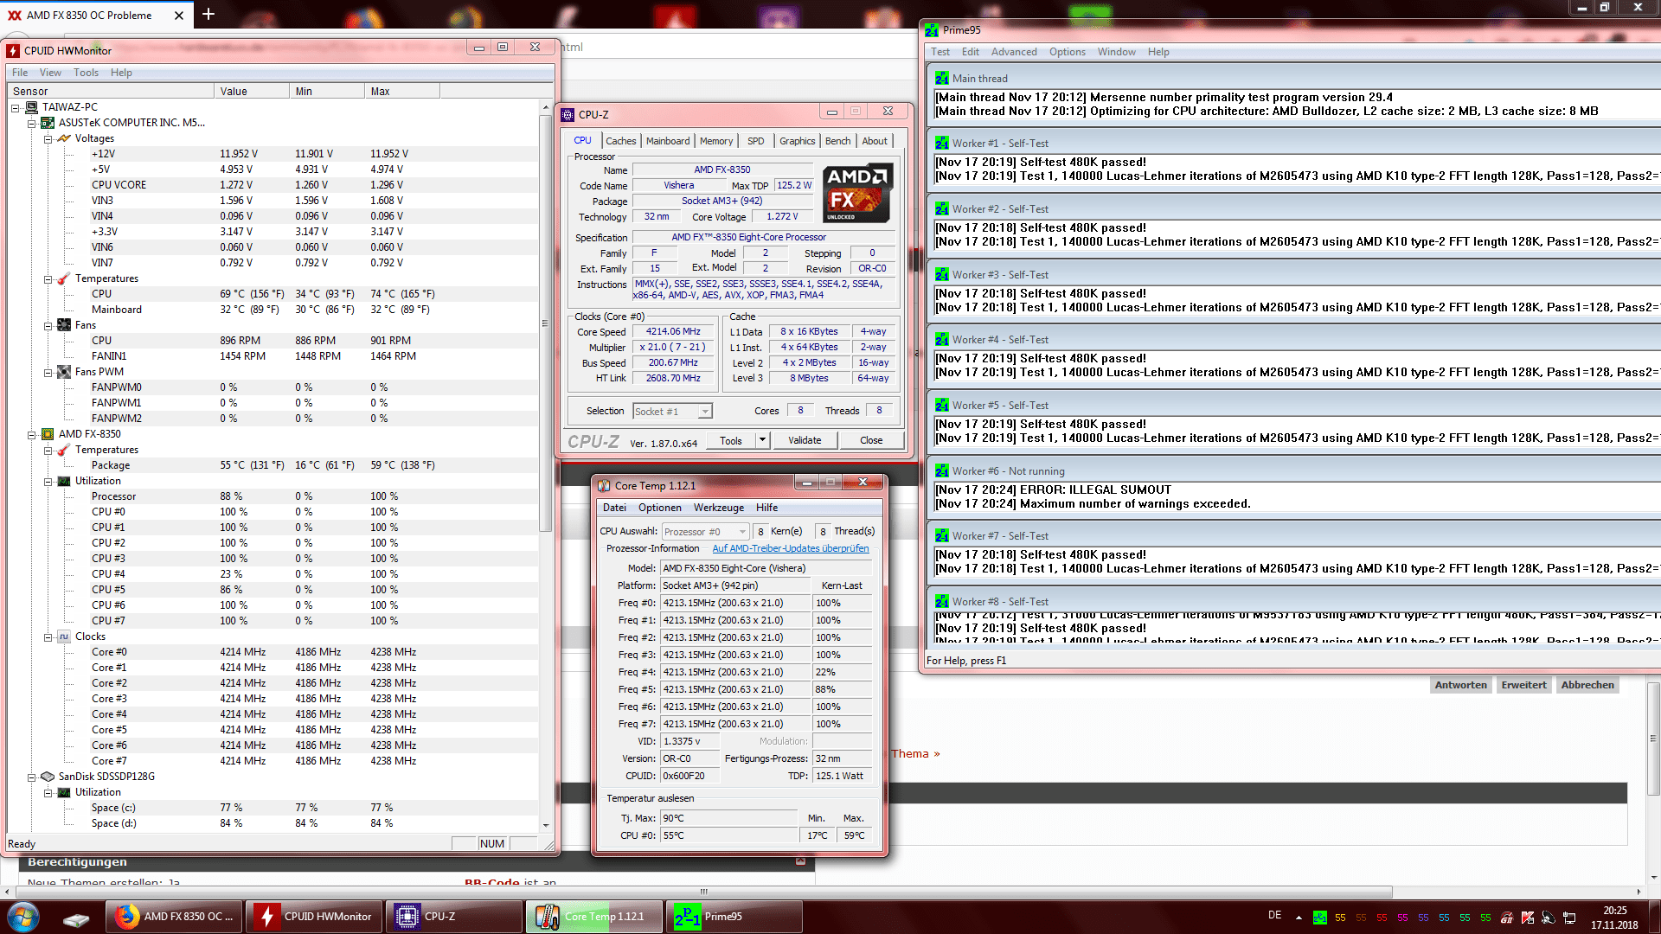Screen dimensions: 1661x934
Task: Open the Socket #1 selection dropdown
Action: tap(705, 412)
